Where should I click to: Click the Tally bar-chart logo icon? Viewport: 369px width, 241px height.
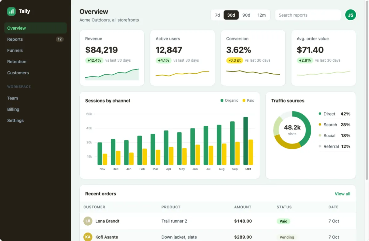pyautogui.click(x=11, y=11)
